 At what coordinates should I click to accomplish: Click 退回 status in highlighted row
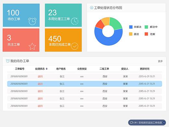40,84
